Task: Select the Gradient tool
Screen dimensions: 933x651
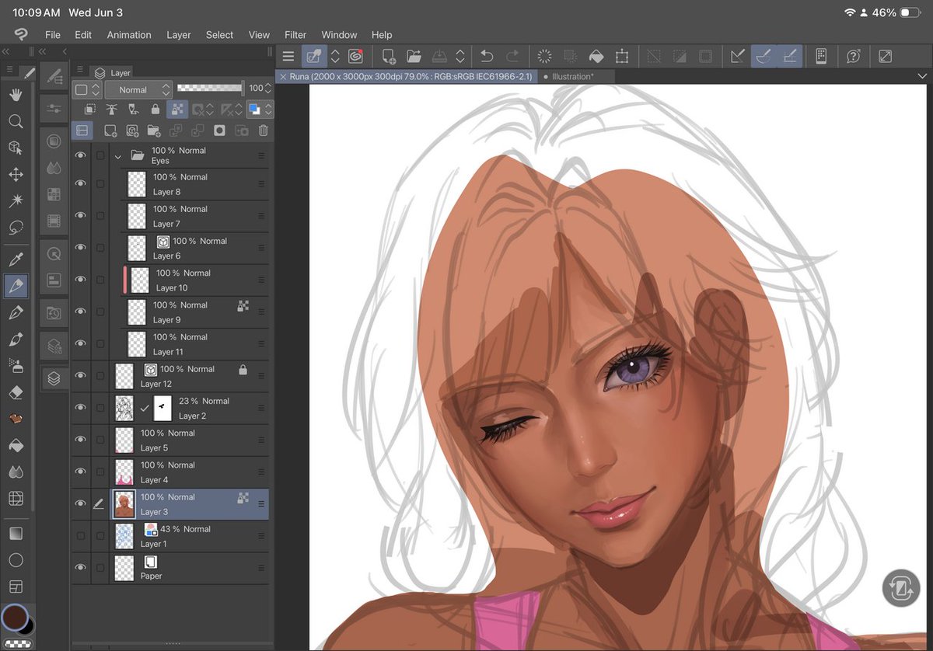Action: coord(16,534)
